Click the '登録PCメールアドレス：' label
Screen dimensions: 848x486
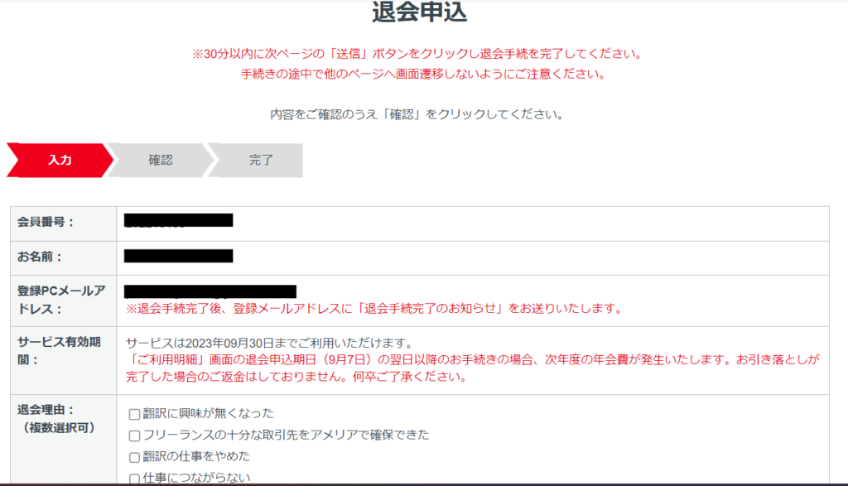61,299
